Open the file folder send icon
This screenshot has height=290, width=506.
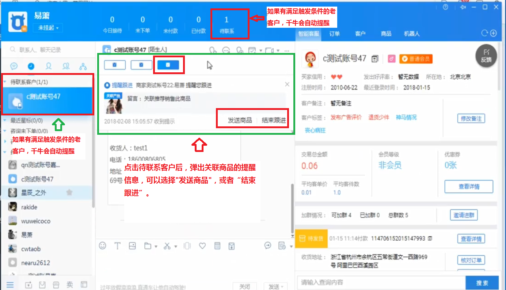pos(148,246)
